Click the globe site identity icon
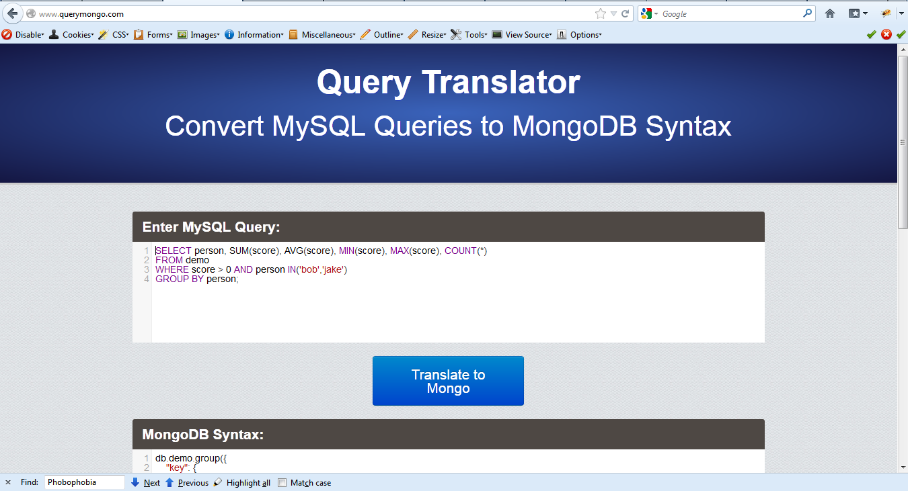The image size is (908, 491). coord(30,13)
